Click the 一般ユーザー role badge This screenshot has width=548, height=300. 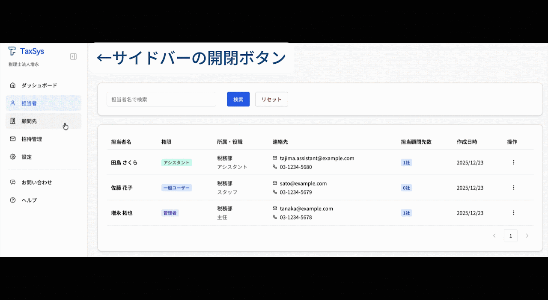click(x=176, y=188)
